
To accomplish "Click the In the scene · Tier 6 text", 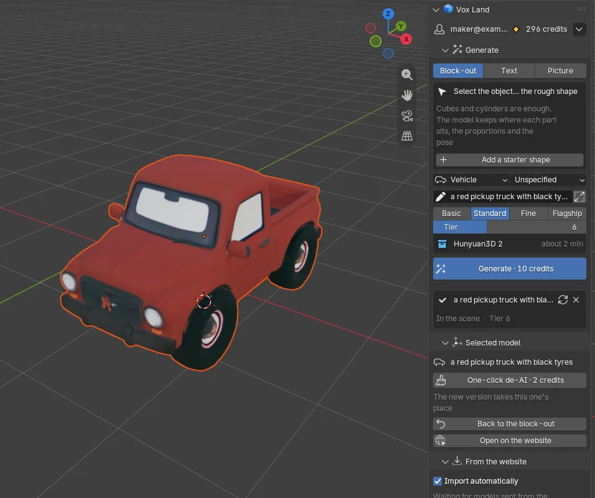I will tap(473, 319).
